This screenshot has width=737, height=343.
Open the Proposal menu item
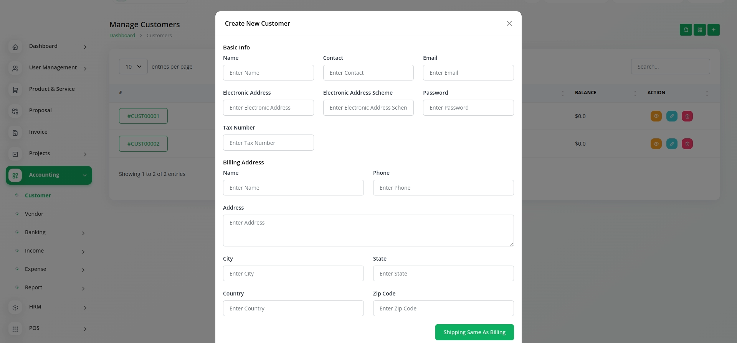click(40, 110)
